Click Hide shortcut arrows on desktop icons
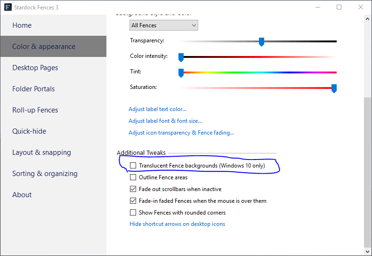 point(177,224)
